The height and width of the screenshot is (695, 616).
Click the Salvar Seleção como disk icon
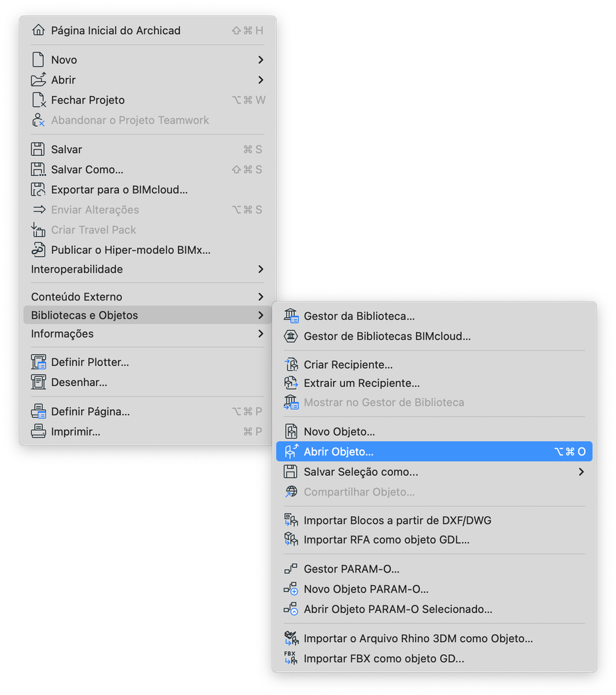(291, 472)
